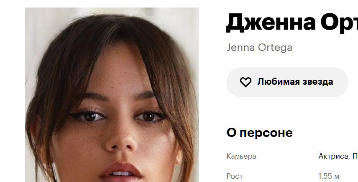Click the blank area right of Любимая звезда
358x182 pixels.
click(x=353, y=82)
